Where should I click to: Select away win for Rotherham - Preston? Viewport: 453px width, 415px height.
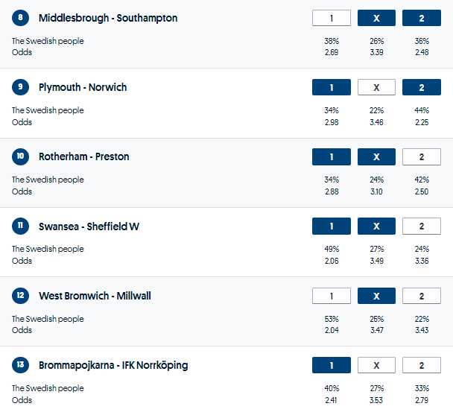[x=421, y=156]
